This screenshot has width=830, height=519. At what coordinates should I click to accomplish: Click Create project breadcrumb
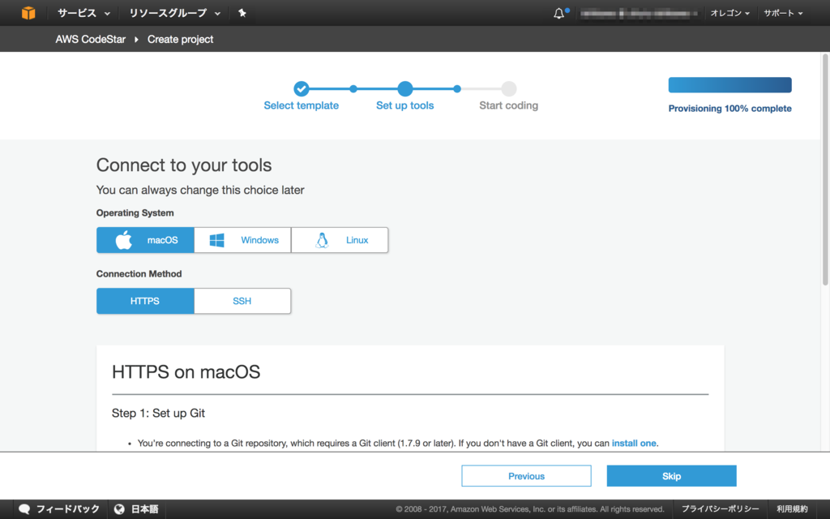tap(180, 39)
